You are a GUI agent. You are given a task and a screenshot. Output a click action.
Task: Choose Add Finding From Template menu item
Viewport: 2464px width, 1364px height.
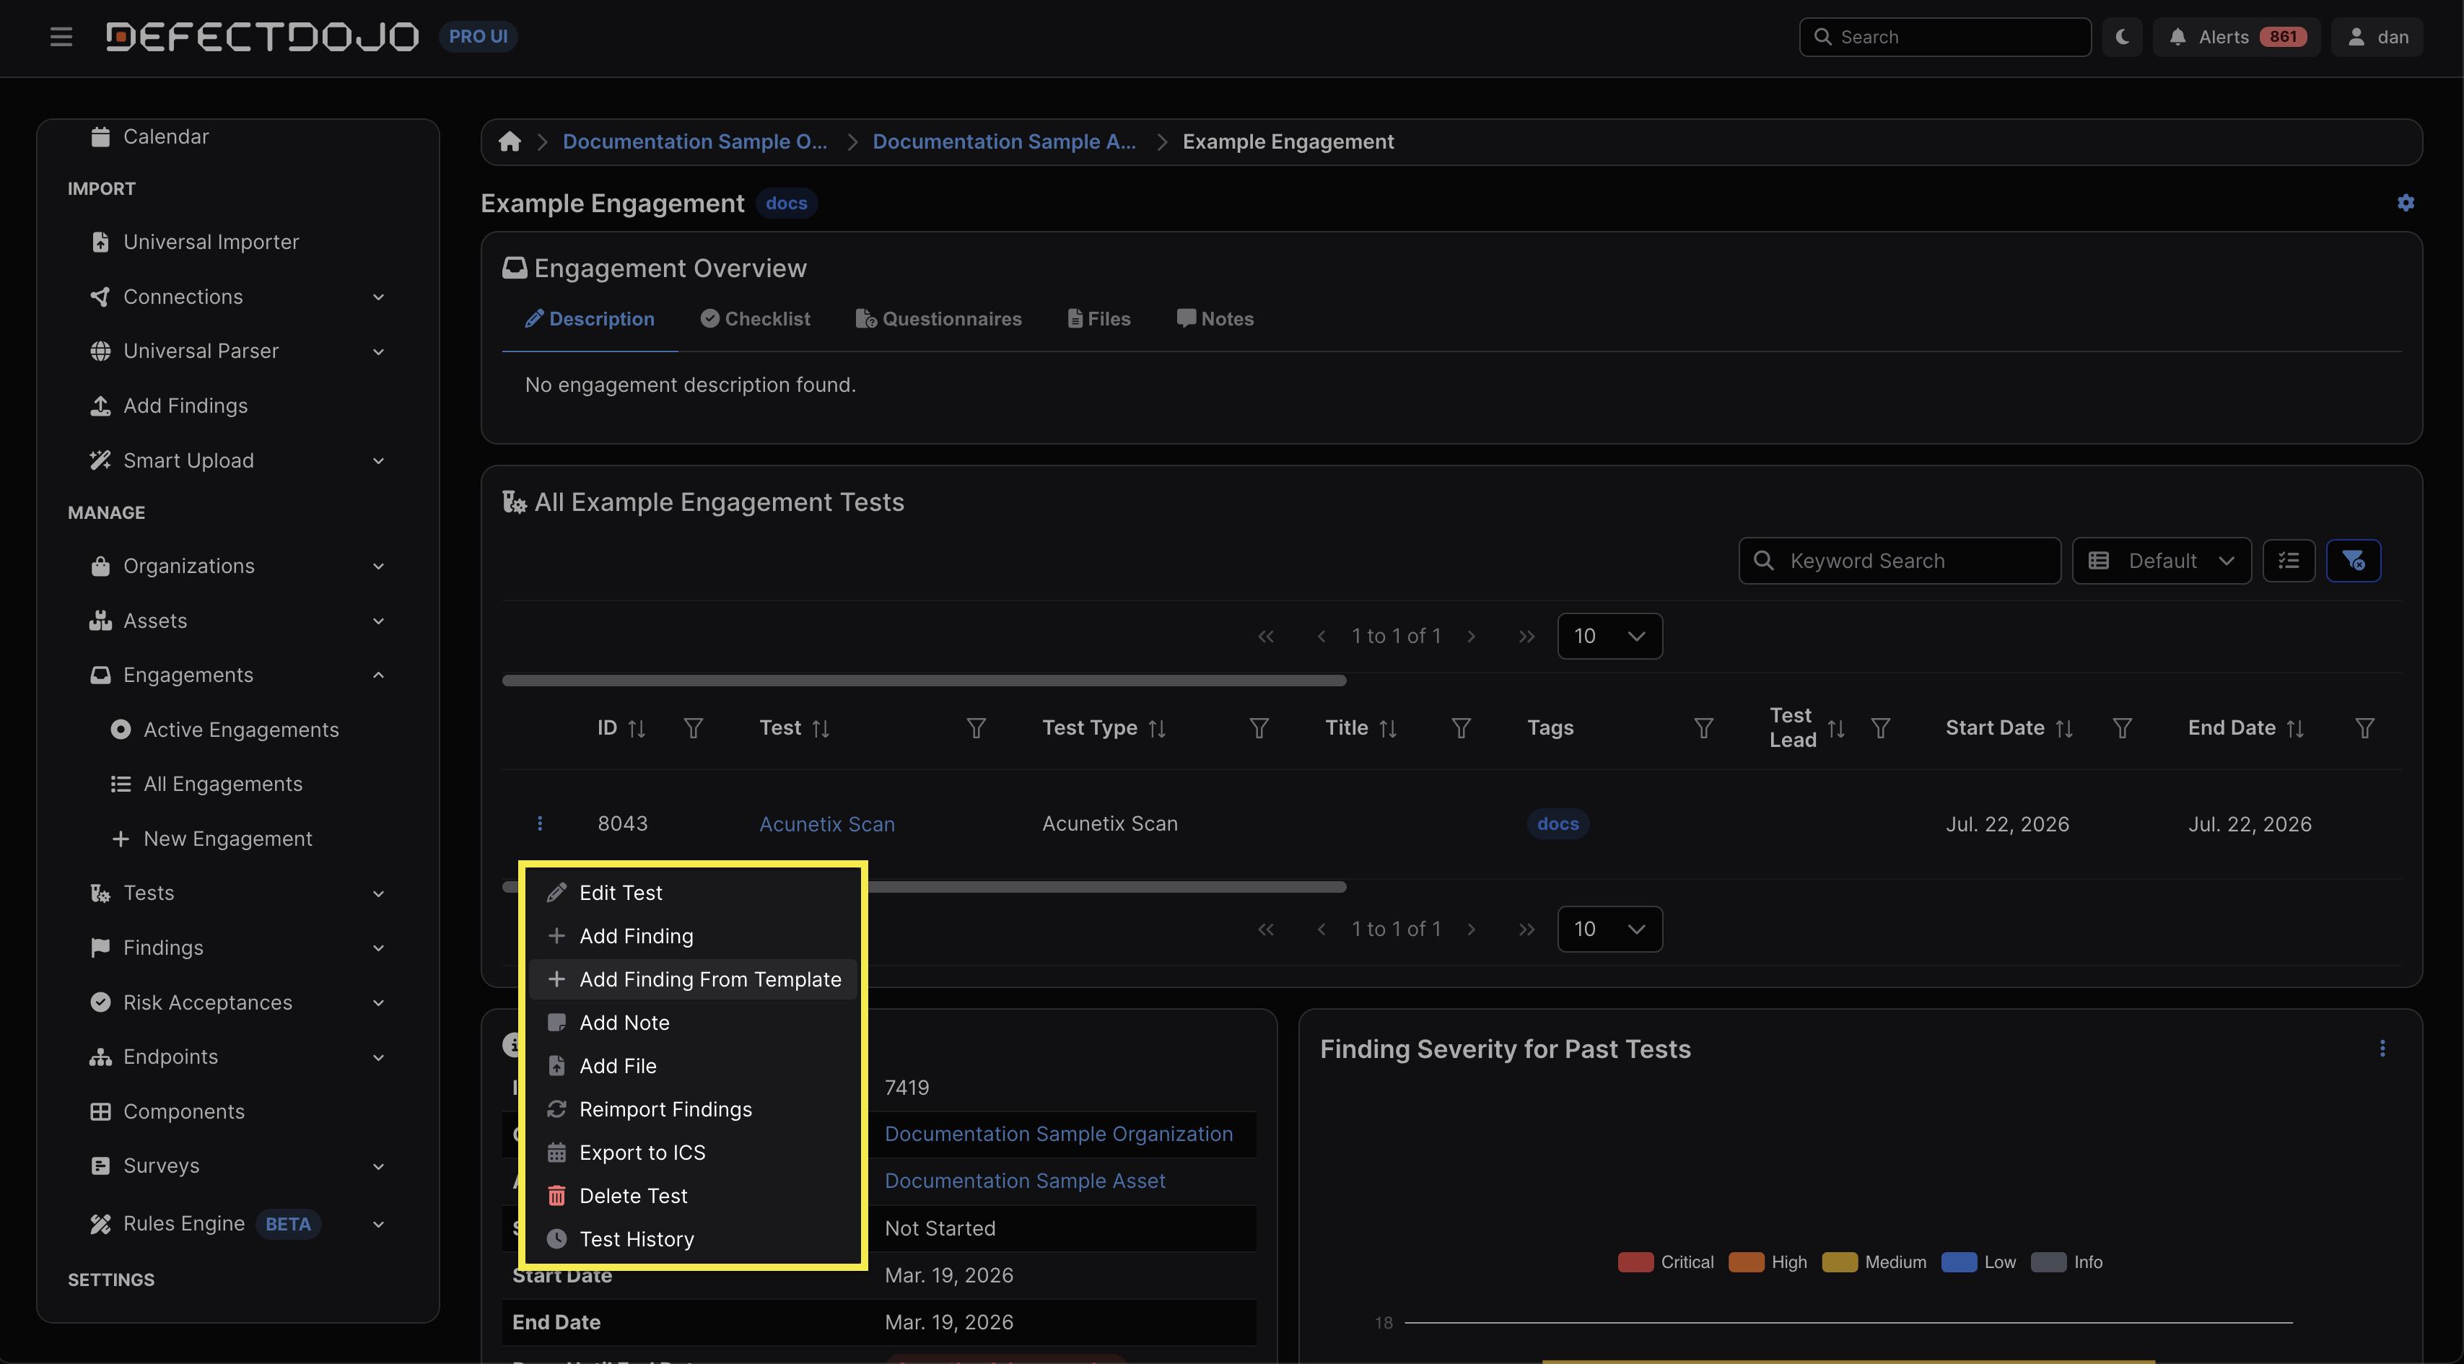click(x=693, y=979)
